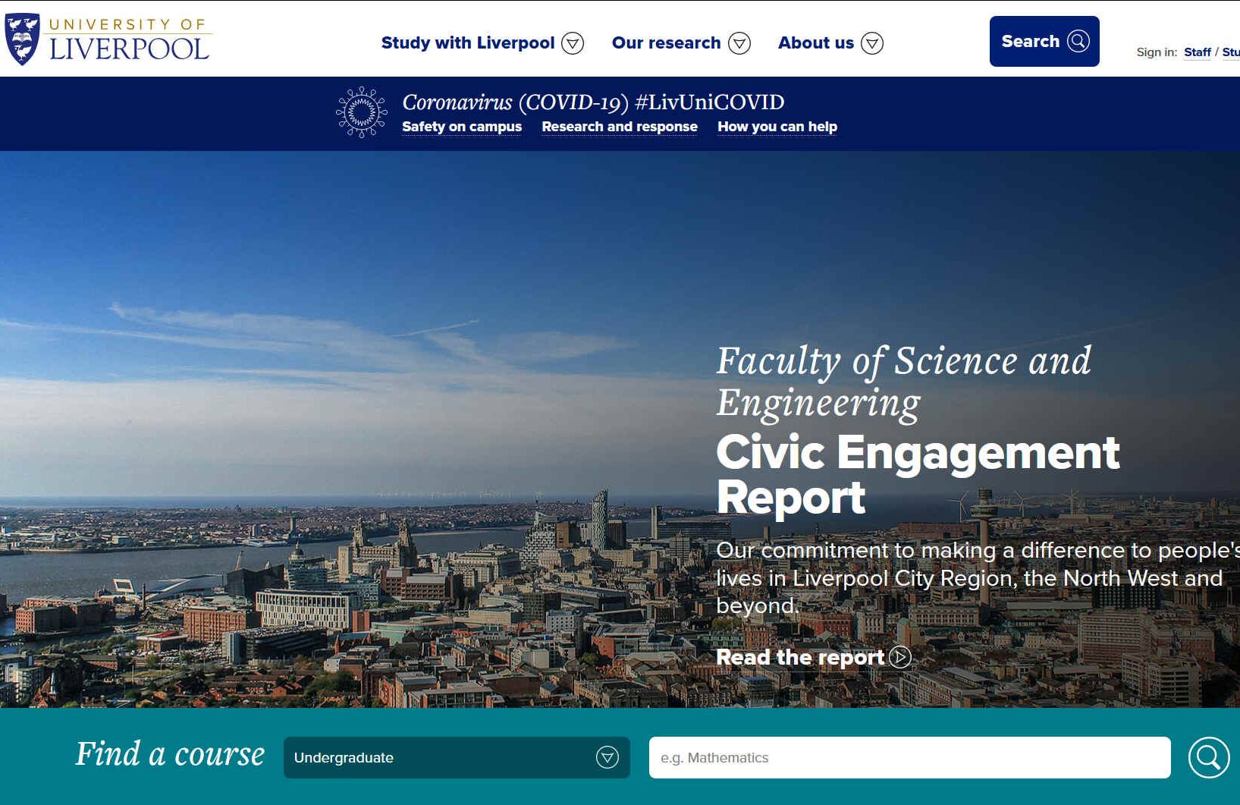Expand the Our research arrow icon
The width and height of the screenshot is (1240, 805).
coord(739,43)
